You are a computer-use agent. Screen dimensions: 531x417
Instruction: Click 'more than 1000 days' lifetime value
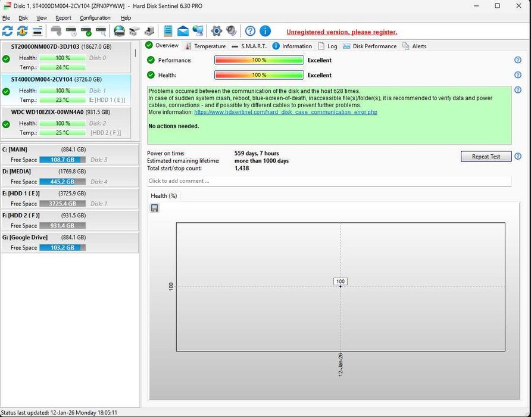pos(261,161)
